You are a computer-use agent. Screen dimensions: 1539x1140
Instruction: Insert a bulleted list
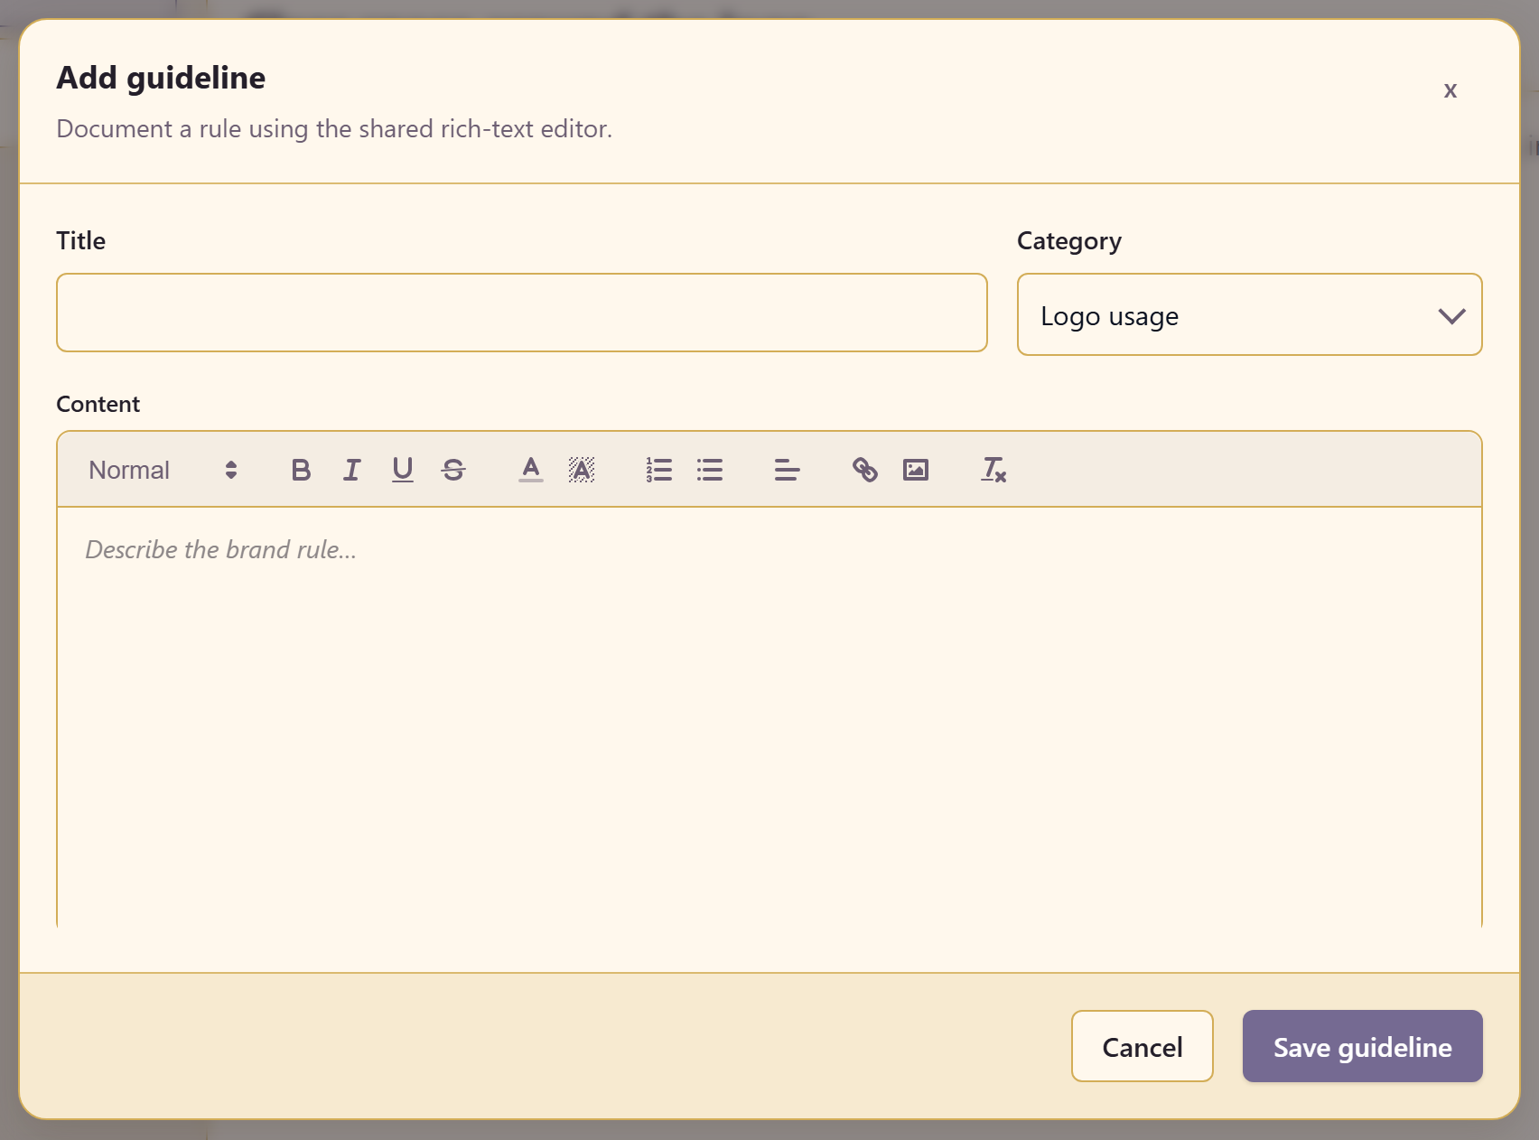(x=710, y=470)
